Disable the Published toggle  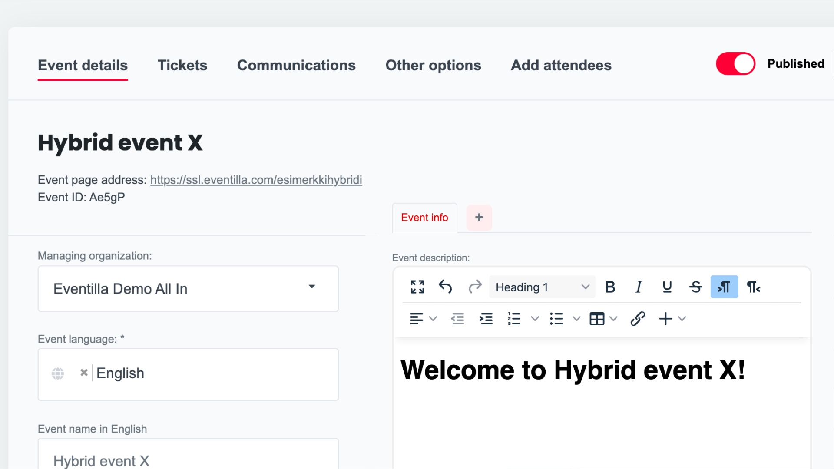click(x=735, y=63)
